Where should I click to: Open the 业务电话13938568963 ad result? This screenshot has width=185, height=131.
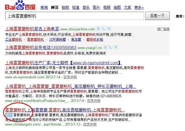(41, 47)
